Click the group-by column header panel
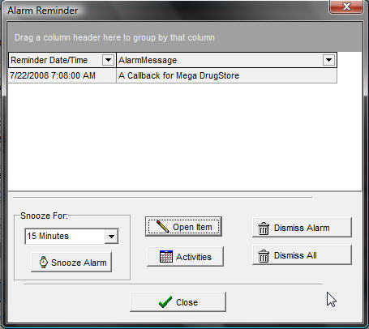This screenshot has height=329, width=369. click(x=185, y=37)
